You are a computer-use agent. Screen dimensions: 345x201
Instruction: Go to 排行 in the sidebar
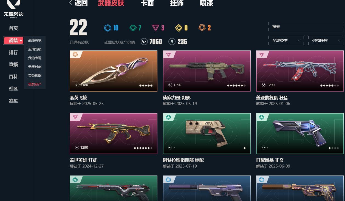pos(13,52)
